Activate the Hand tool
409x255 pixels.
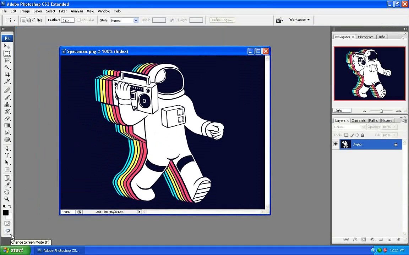(7, 192)
